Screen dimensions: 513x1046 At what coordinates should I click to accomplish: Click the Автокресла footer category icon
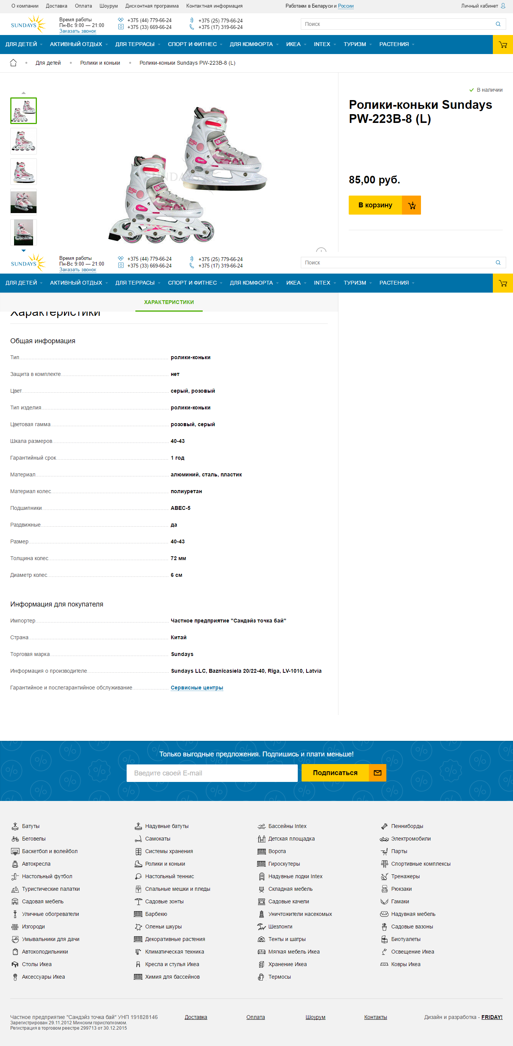coord(15,864)
